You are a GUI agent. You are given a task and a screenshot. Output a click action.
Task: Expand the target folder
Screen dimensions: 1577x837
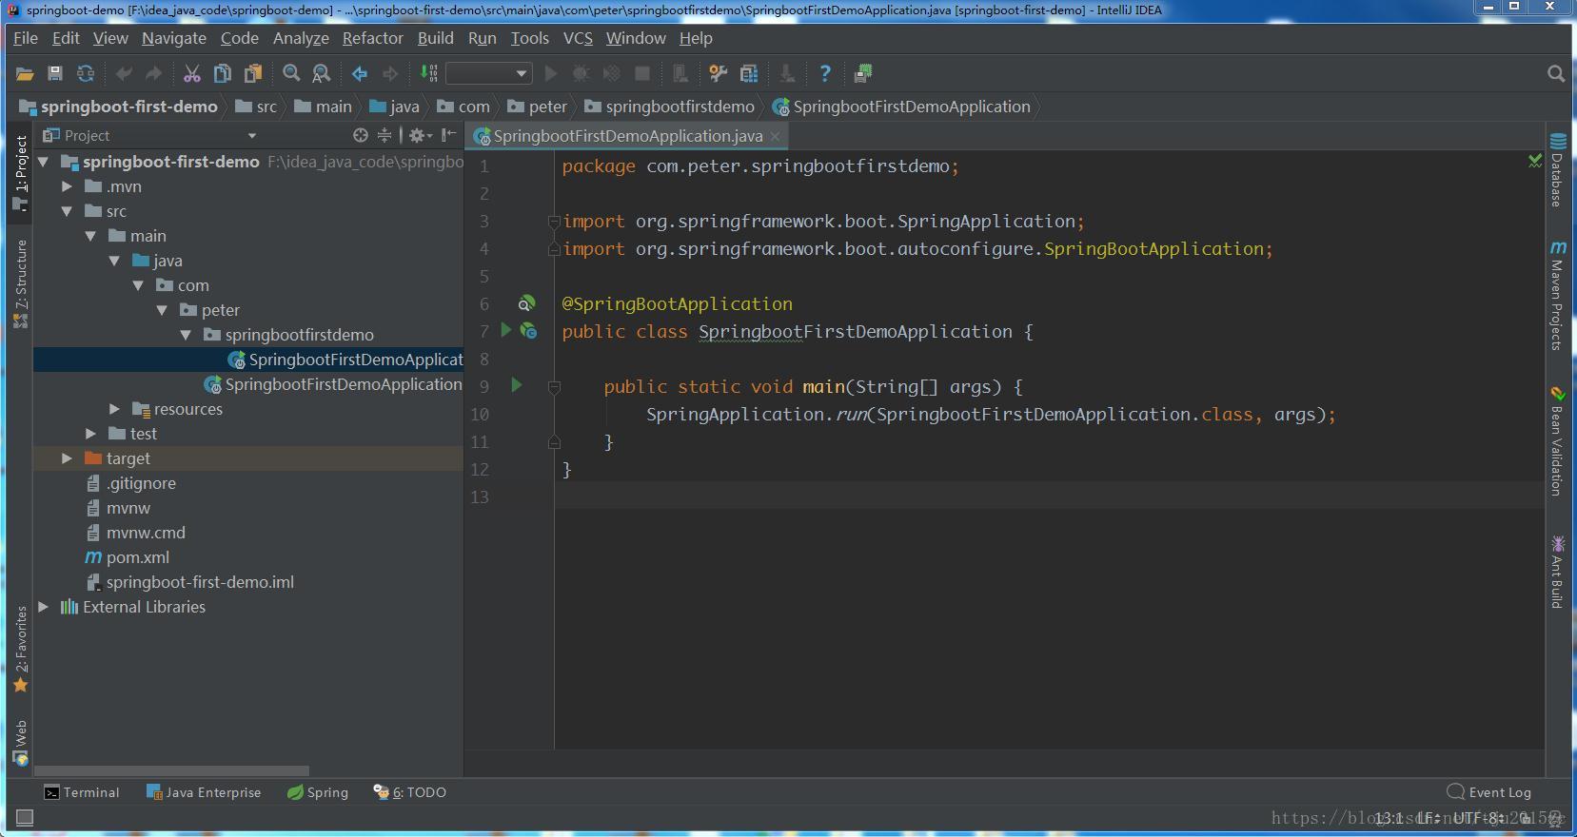click(67, 458)
